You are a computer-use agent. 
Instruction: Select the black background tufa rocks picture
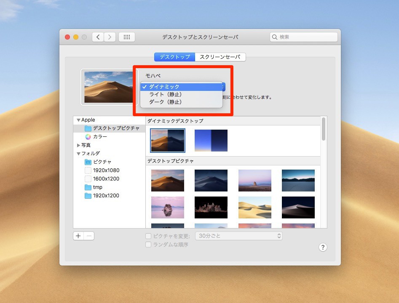tap(211, 207)
